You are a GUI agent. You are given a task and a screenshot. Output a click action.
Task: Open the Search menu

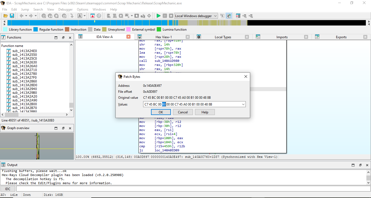pyautogui.click(x=38, y=9)
